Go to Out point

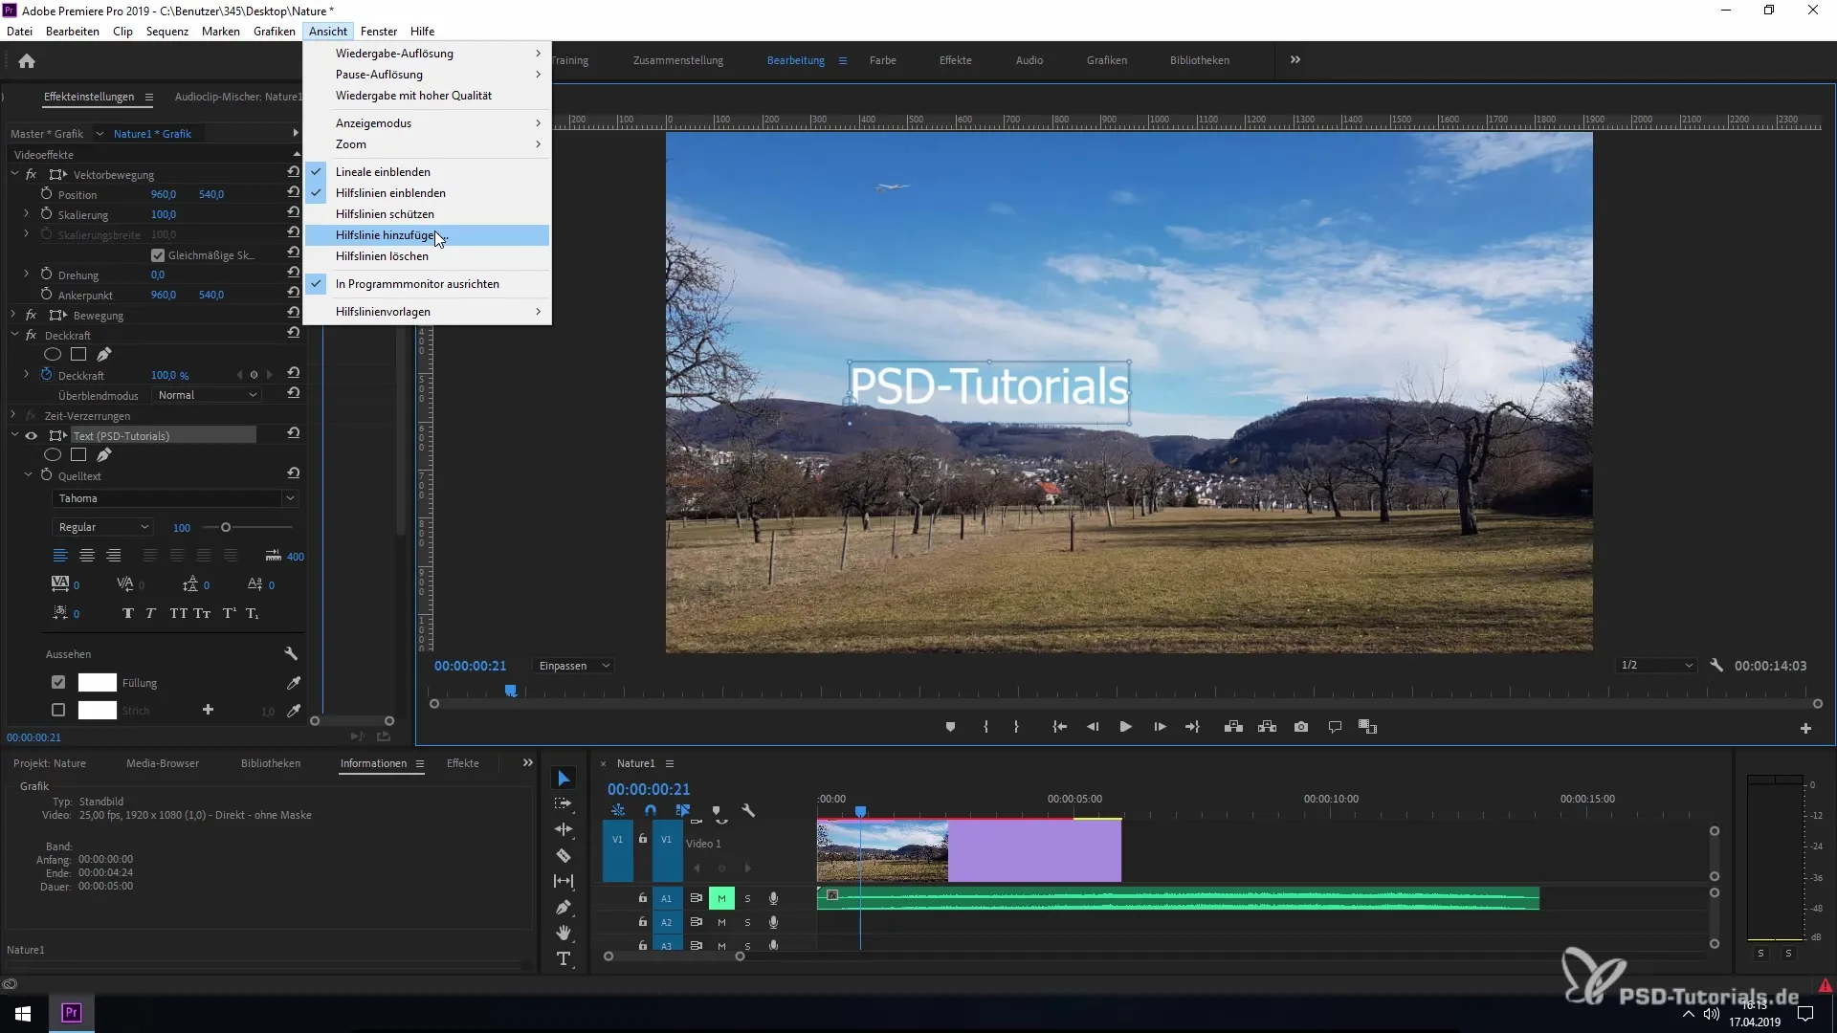point(1192,727)
